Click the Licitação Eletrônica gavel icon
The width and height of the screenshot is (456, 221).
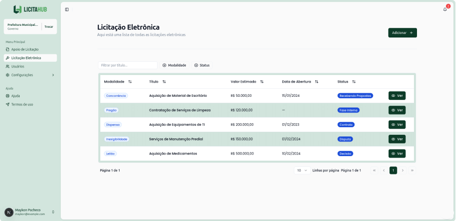8,58
